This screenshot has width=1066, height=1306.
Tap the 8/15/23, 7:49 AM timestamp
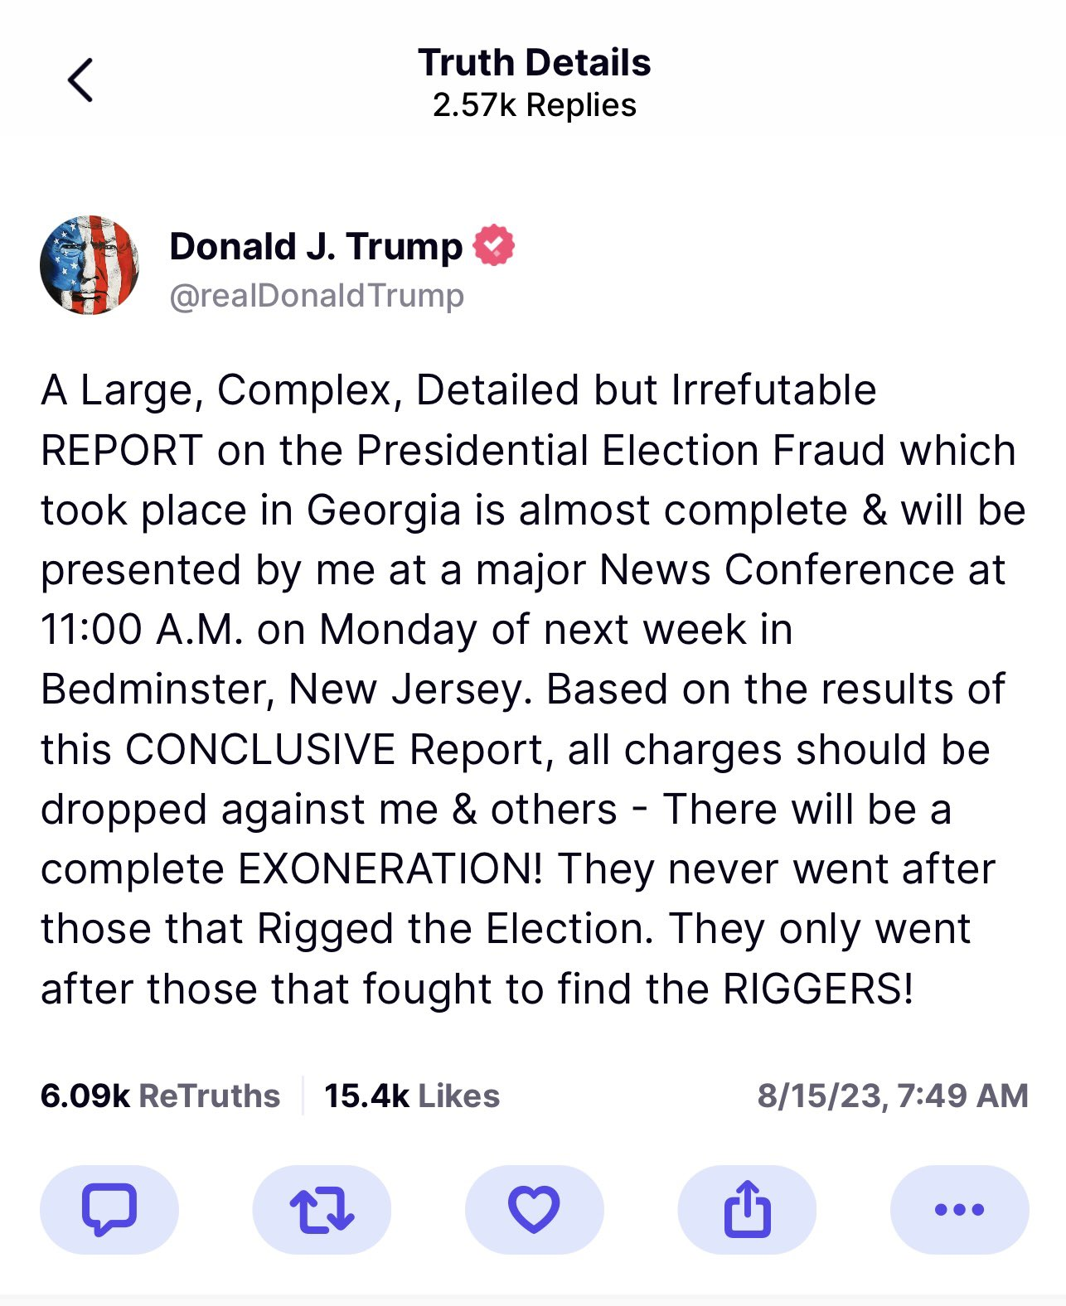(892, 1096)
